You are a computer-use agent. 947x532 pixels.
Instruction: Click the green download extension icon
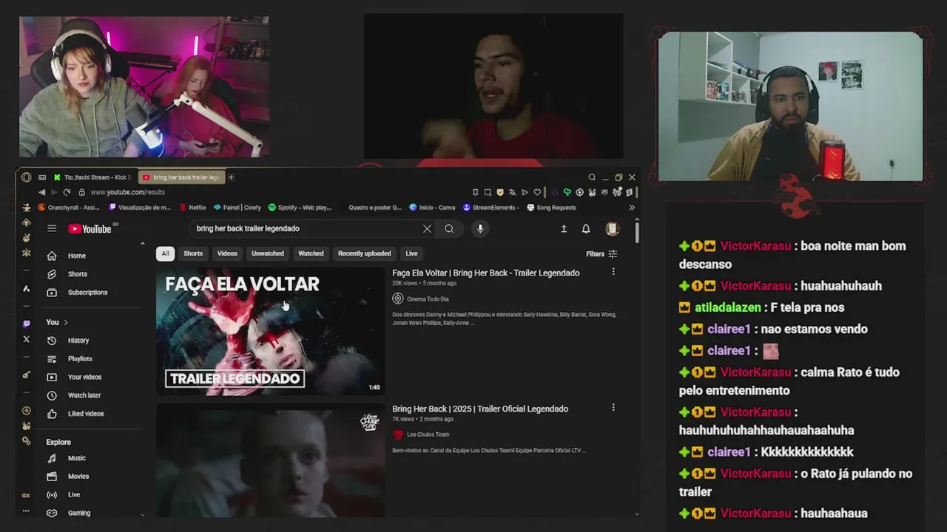point(567,192)
